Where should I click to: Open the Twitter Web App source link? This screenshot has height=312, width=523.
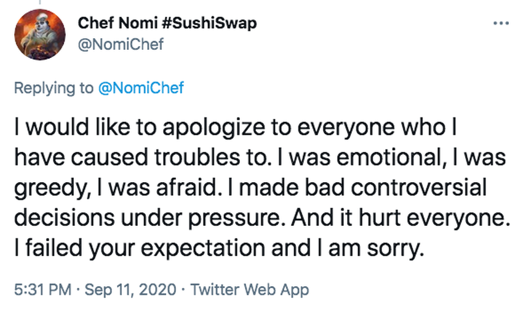250,287
